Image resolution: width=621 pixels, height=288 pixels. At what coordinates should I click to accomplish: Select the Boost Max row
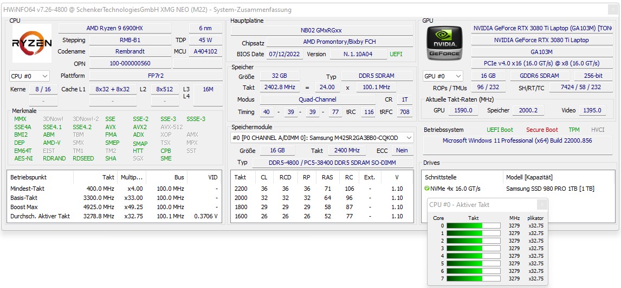pos(114,207)
